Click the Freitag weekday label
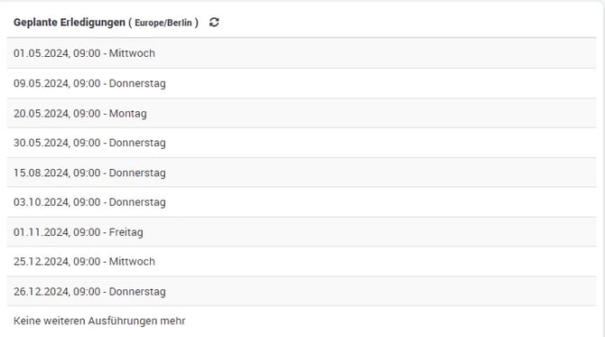Image resolution: width=605 pixels, height=337 pixels. pos(126,232)
